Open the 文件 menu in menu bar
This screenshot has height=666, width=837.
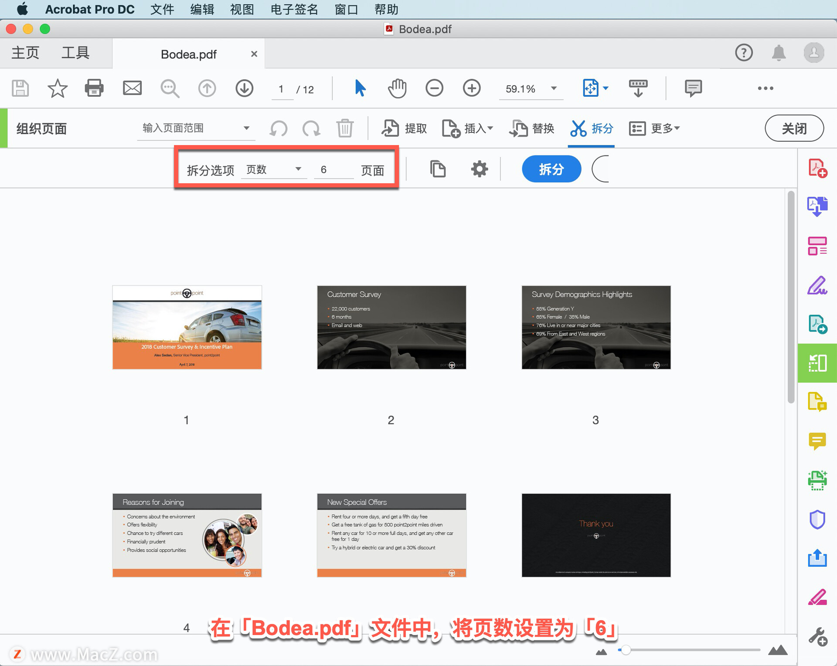(x=162, y=9)
